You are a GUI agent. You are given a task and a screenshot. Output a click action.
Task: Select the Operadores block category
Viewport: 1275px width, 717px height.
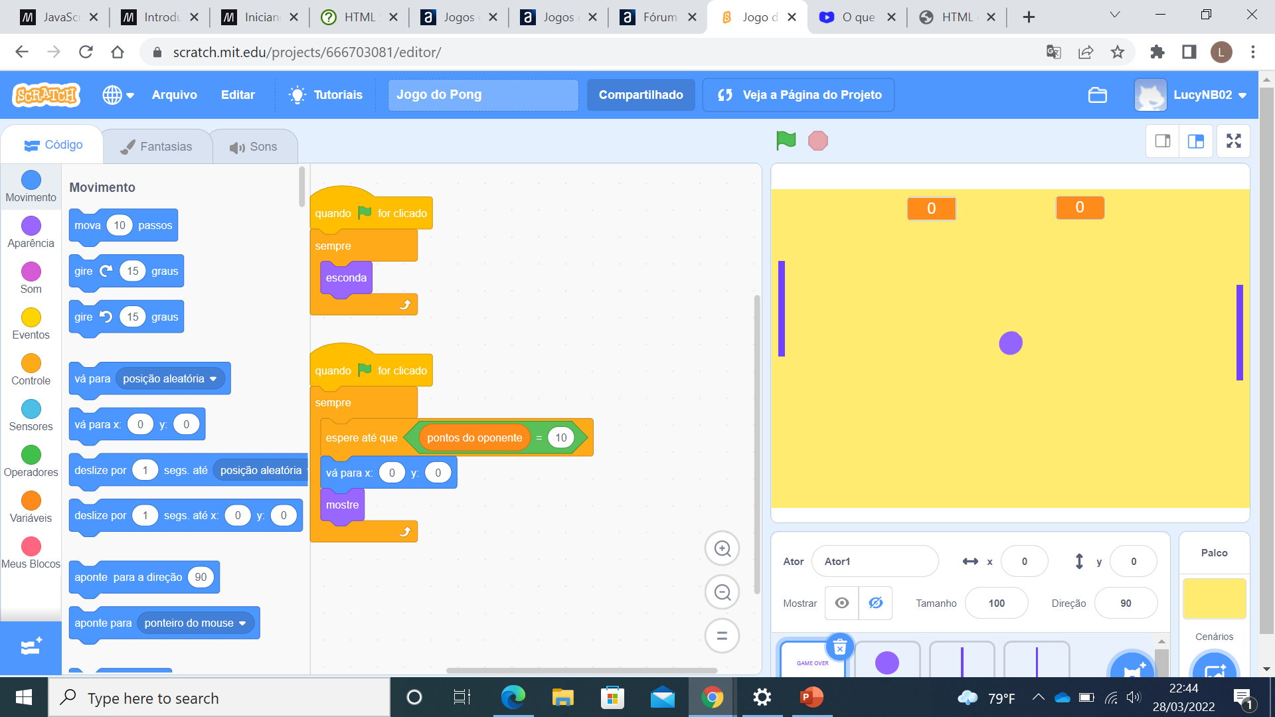(x=31, y=461)
